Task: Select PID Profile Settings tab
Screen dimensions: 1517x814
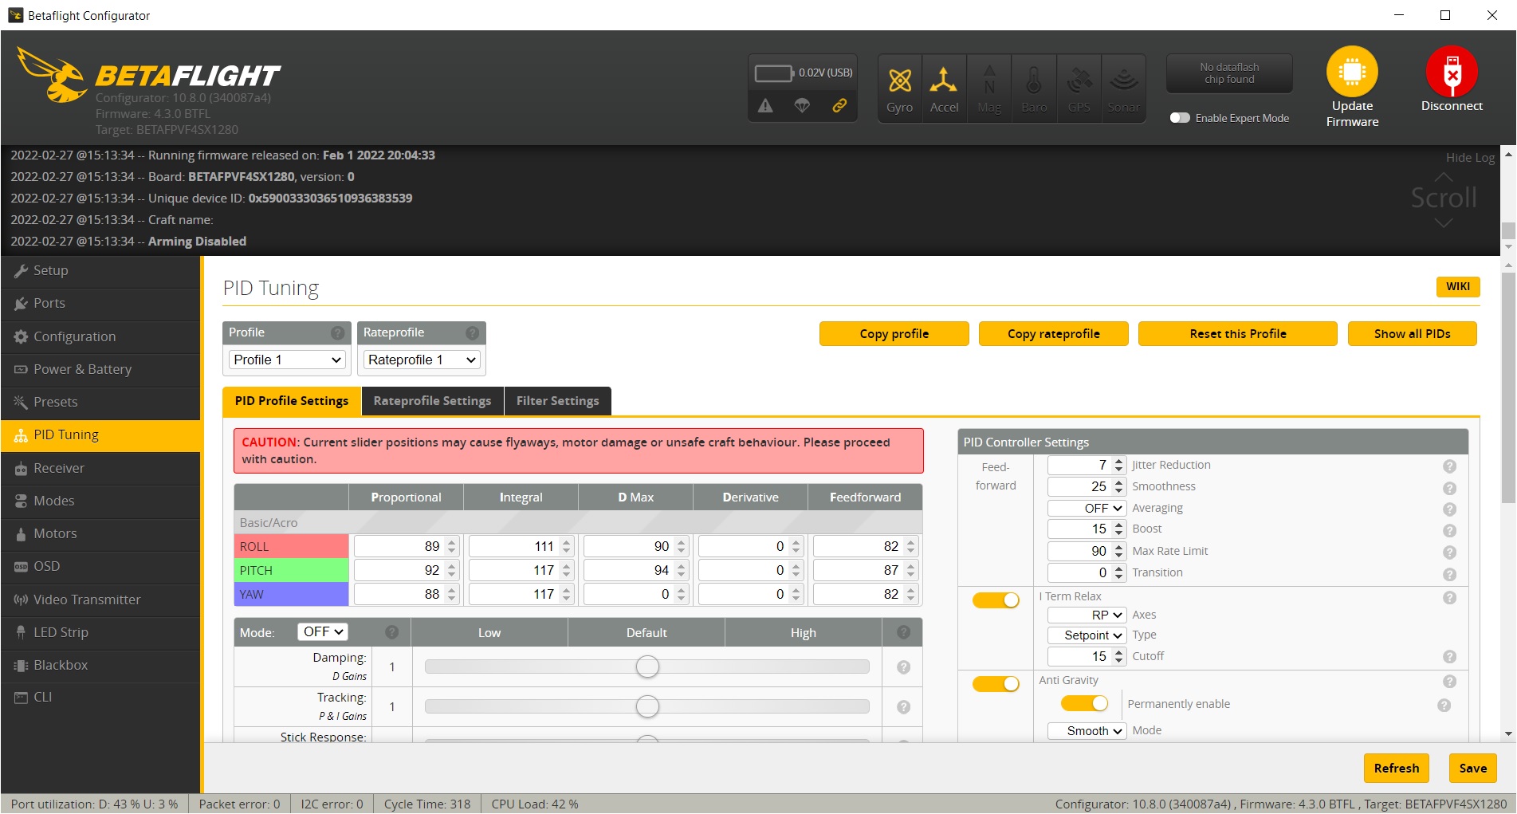Action: [292, 401]
